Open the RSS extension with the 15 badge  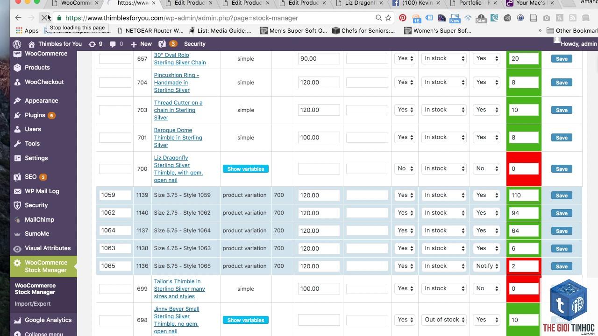tap(416, 18)
